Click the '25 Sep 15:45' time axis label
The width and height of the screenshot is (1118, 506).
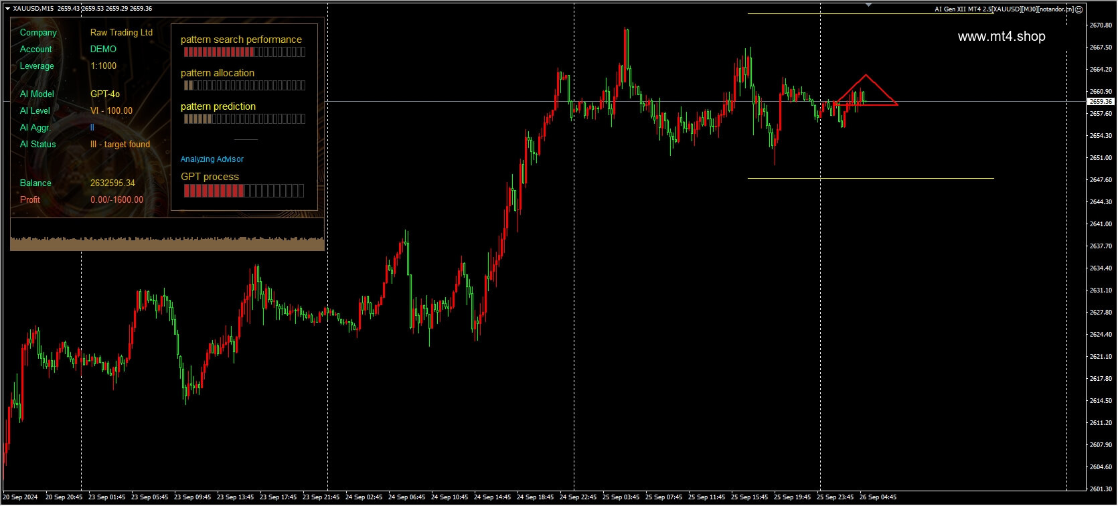point(749,497)
